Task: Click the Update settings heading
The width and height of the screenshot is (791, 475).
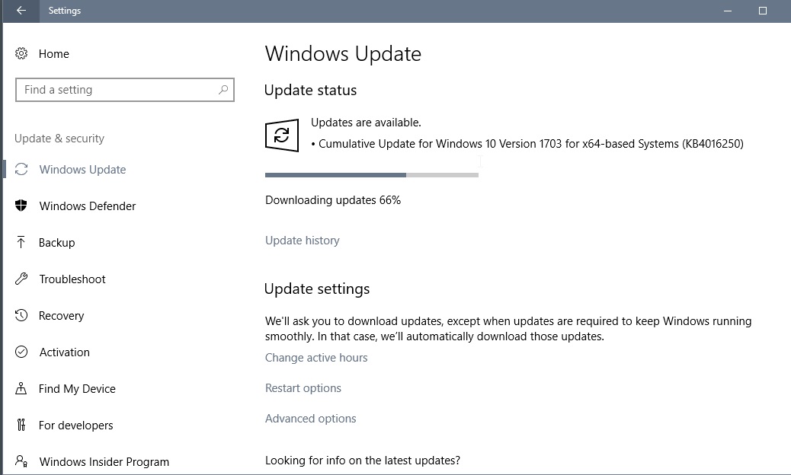Action: tap(317, 289)
